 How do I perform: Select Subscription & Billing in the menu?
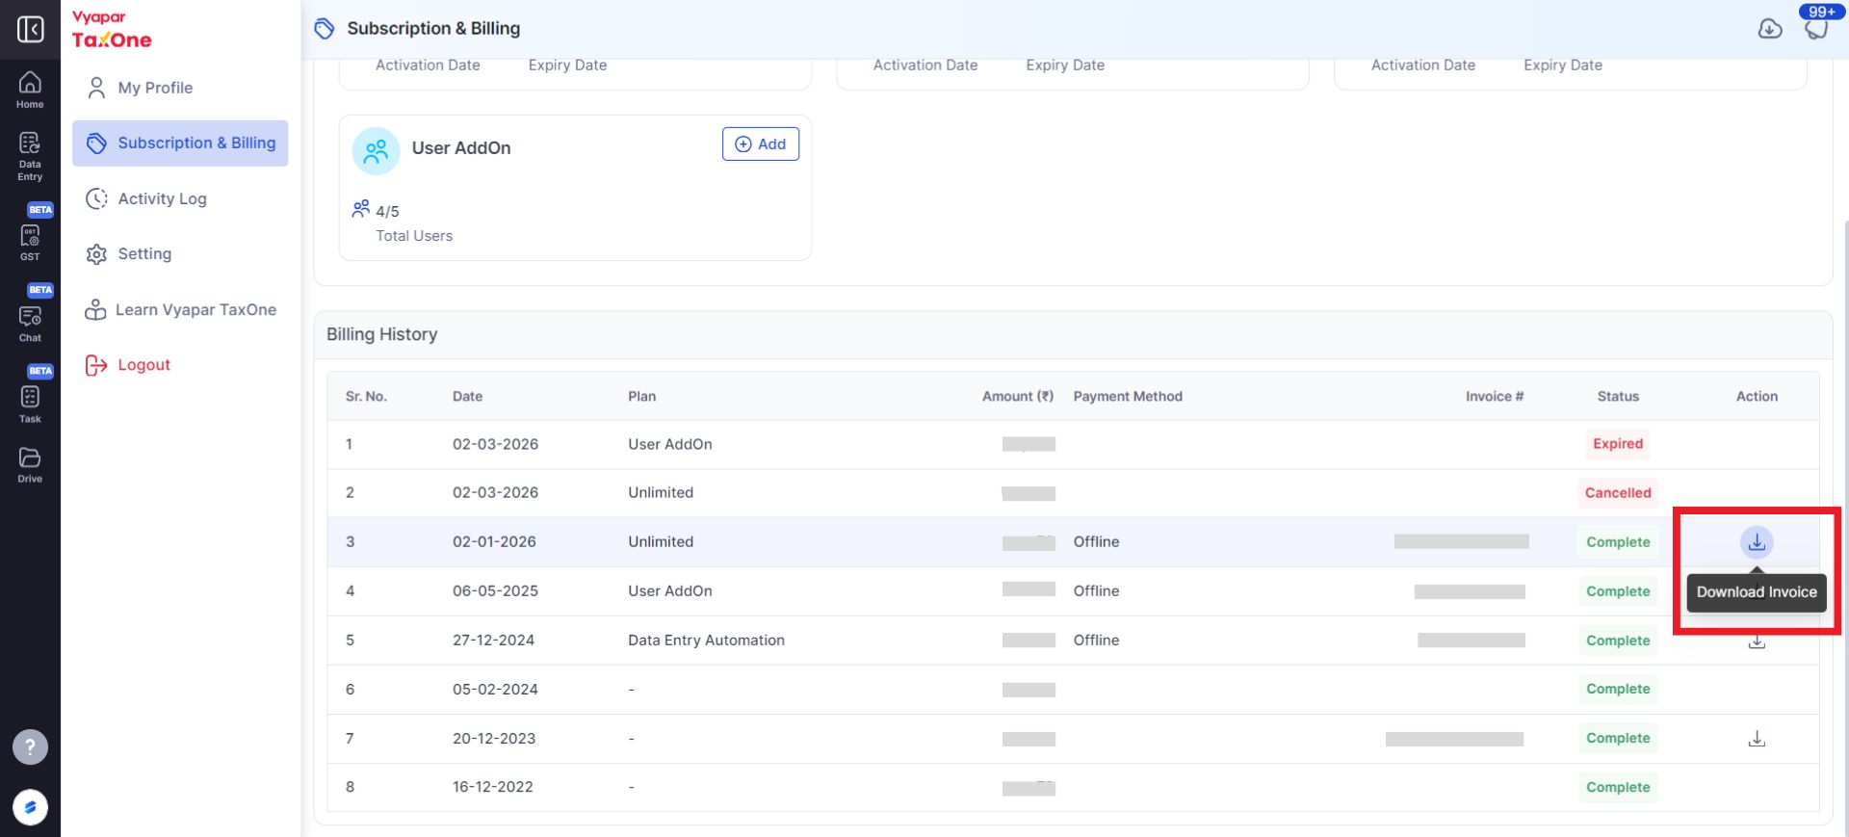pos(180,143)
